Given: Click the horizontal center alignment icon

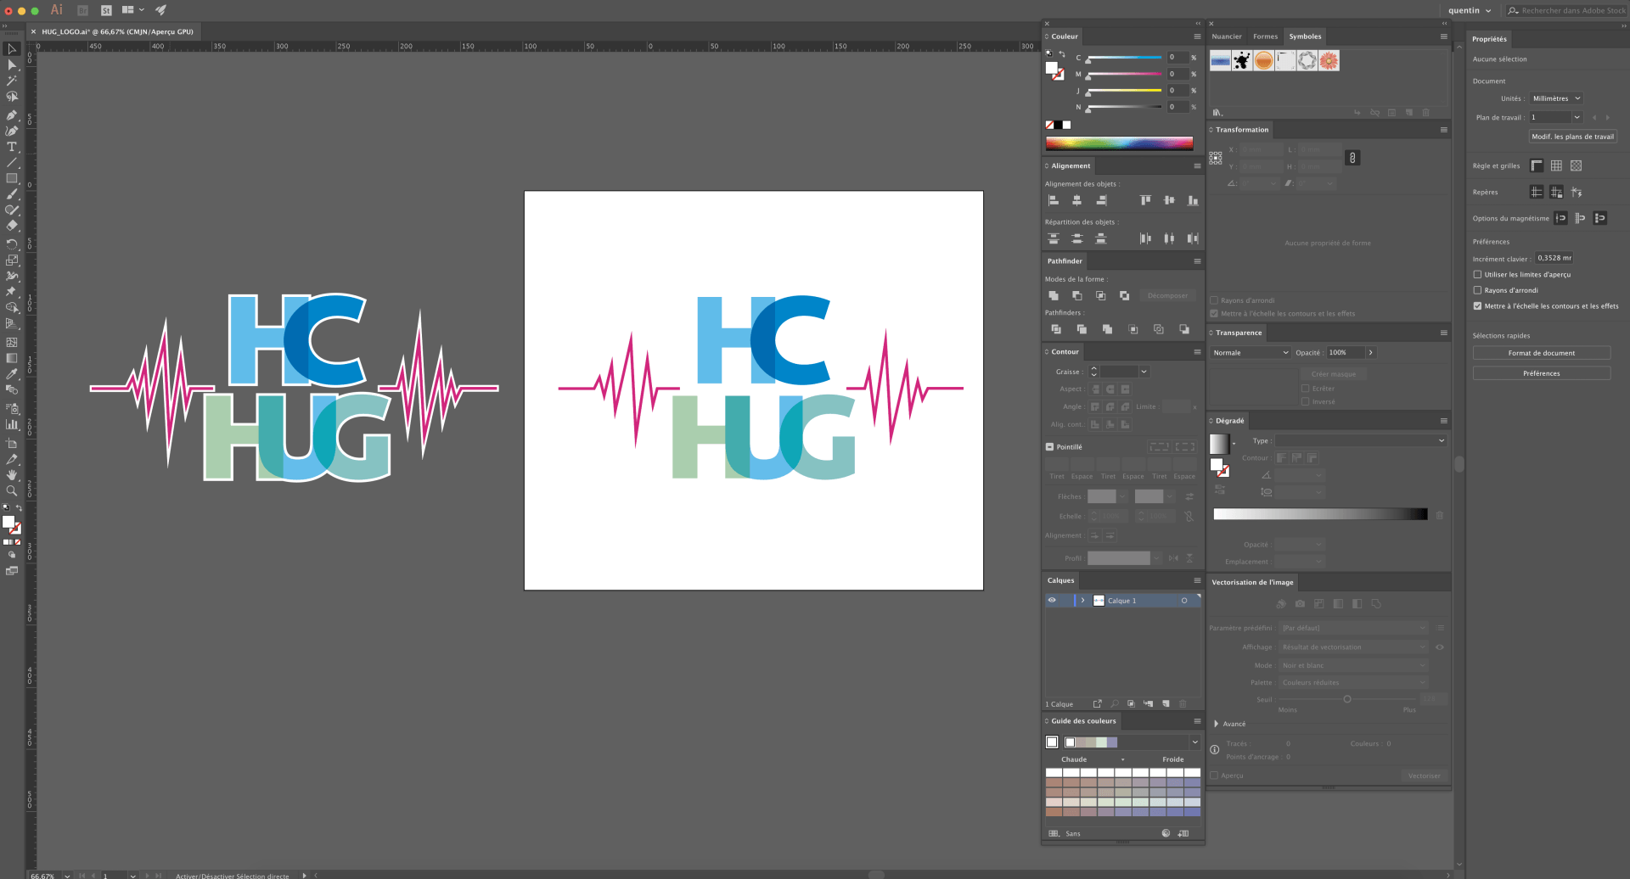Looking at the screenshot, I should coord(1077,199).
